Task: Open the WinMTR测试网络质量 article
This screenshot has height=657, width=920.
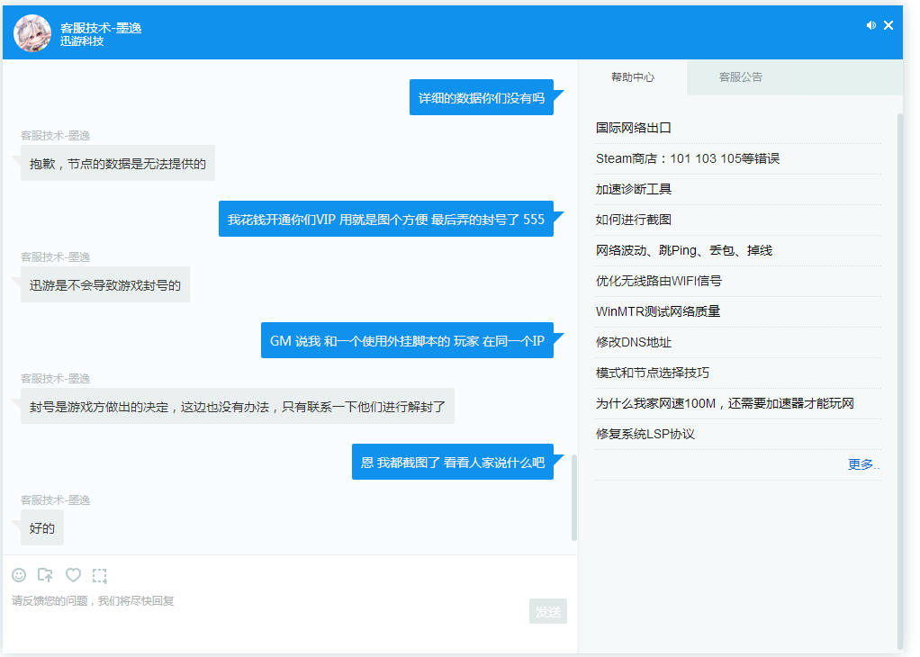Action: click(658, 311)
